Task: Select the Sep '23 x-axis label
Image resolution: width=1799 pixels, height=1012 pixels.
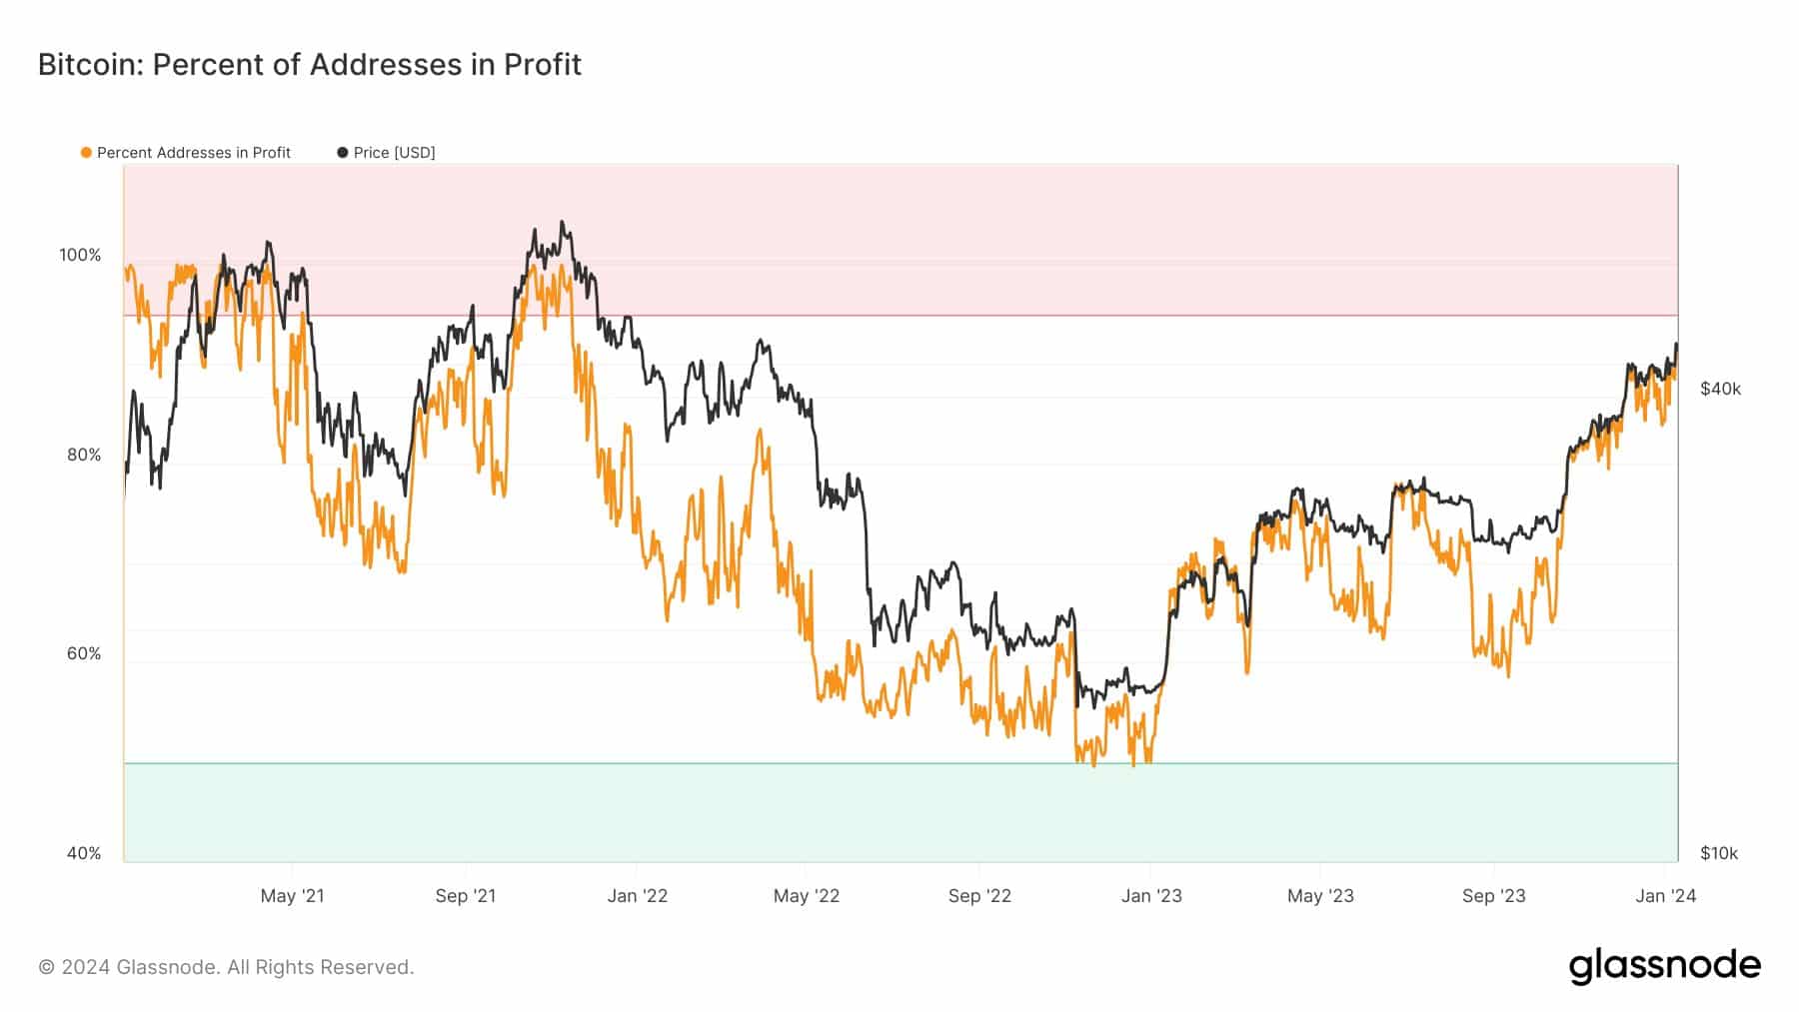Action: click(1493, 896)
